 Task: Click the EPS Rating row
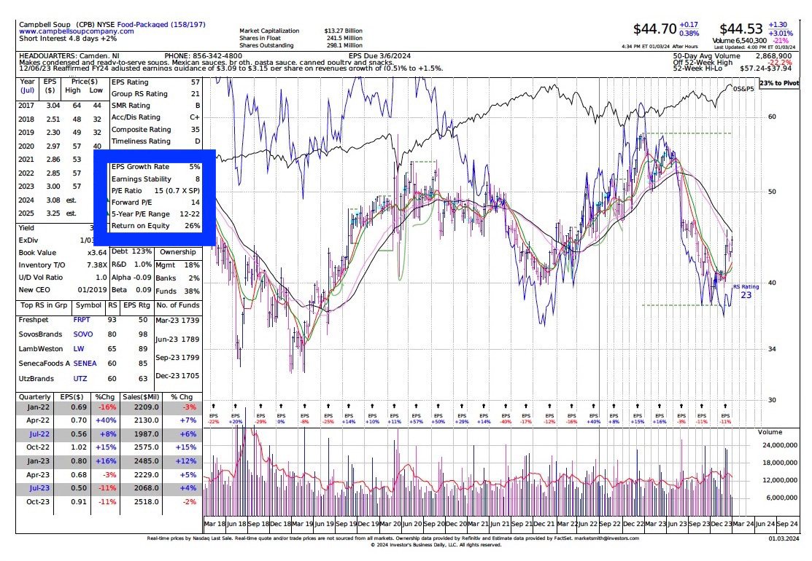(x=156, y=82)
